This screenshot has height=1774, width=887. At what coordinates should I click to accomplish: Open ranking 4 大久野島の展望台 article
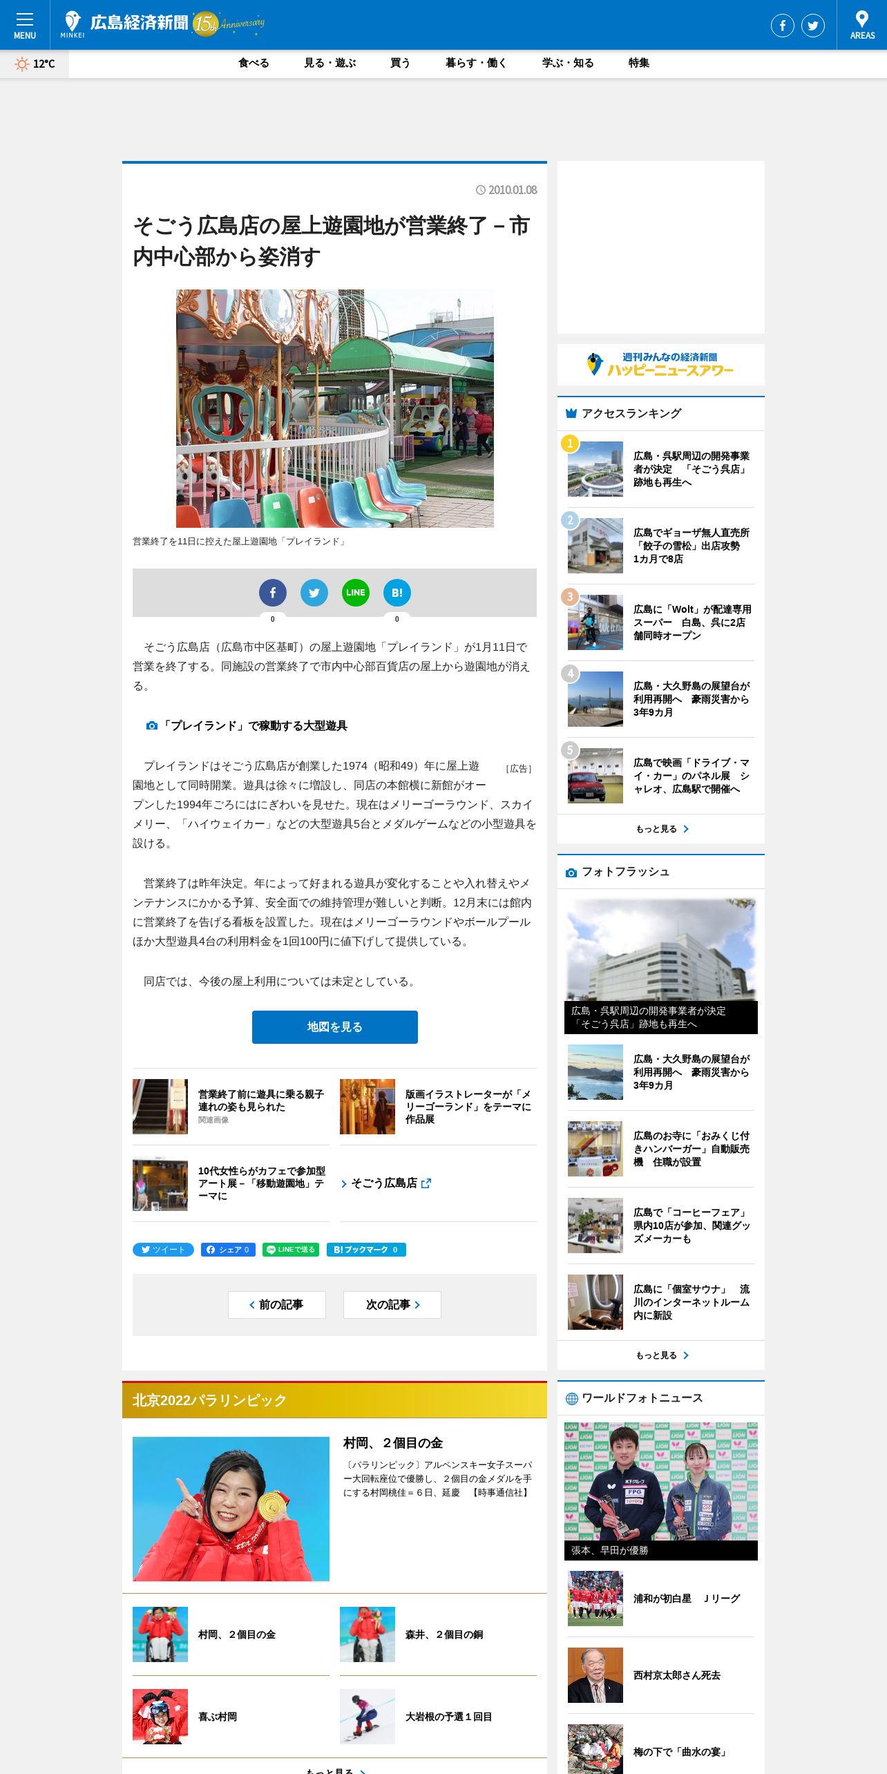click(x=661, y=699)
